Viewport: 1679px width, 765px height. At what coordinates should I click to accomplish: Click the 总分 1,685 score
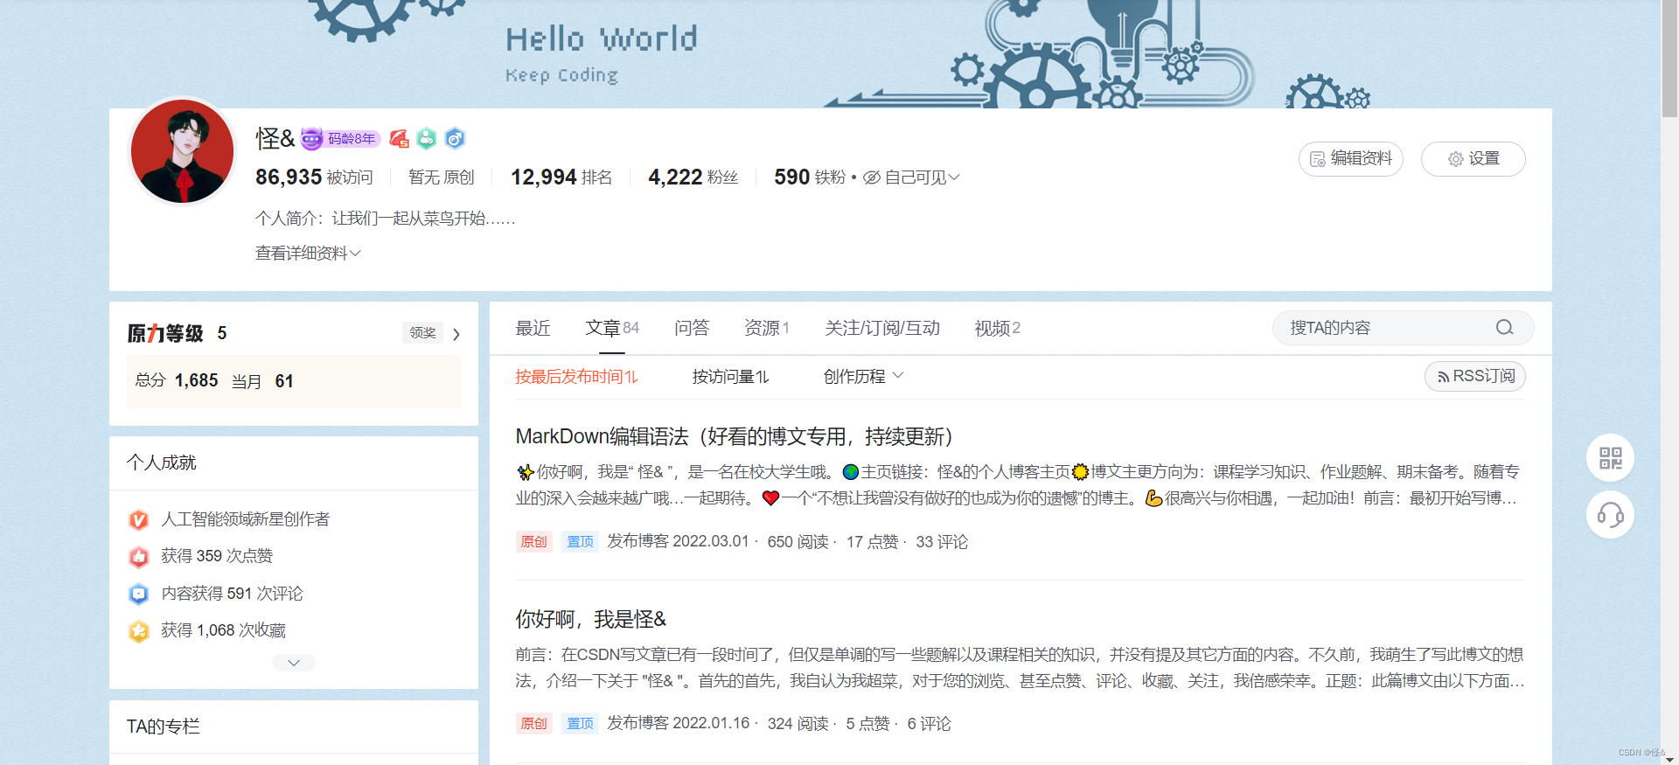tap(177, 380)
